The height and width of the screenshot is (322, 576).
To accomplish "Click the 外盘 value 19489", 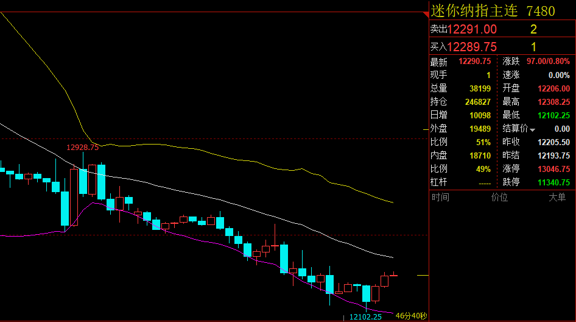I will coord(480,129).
